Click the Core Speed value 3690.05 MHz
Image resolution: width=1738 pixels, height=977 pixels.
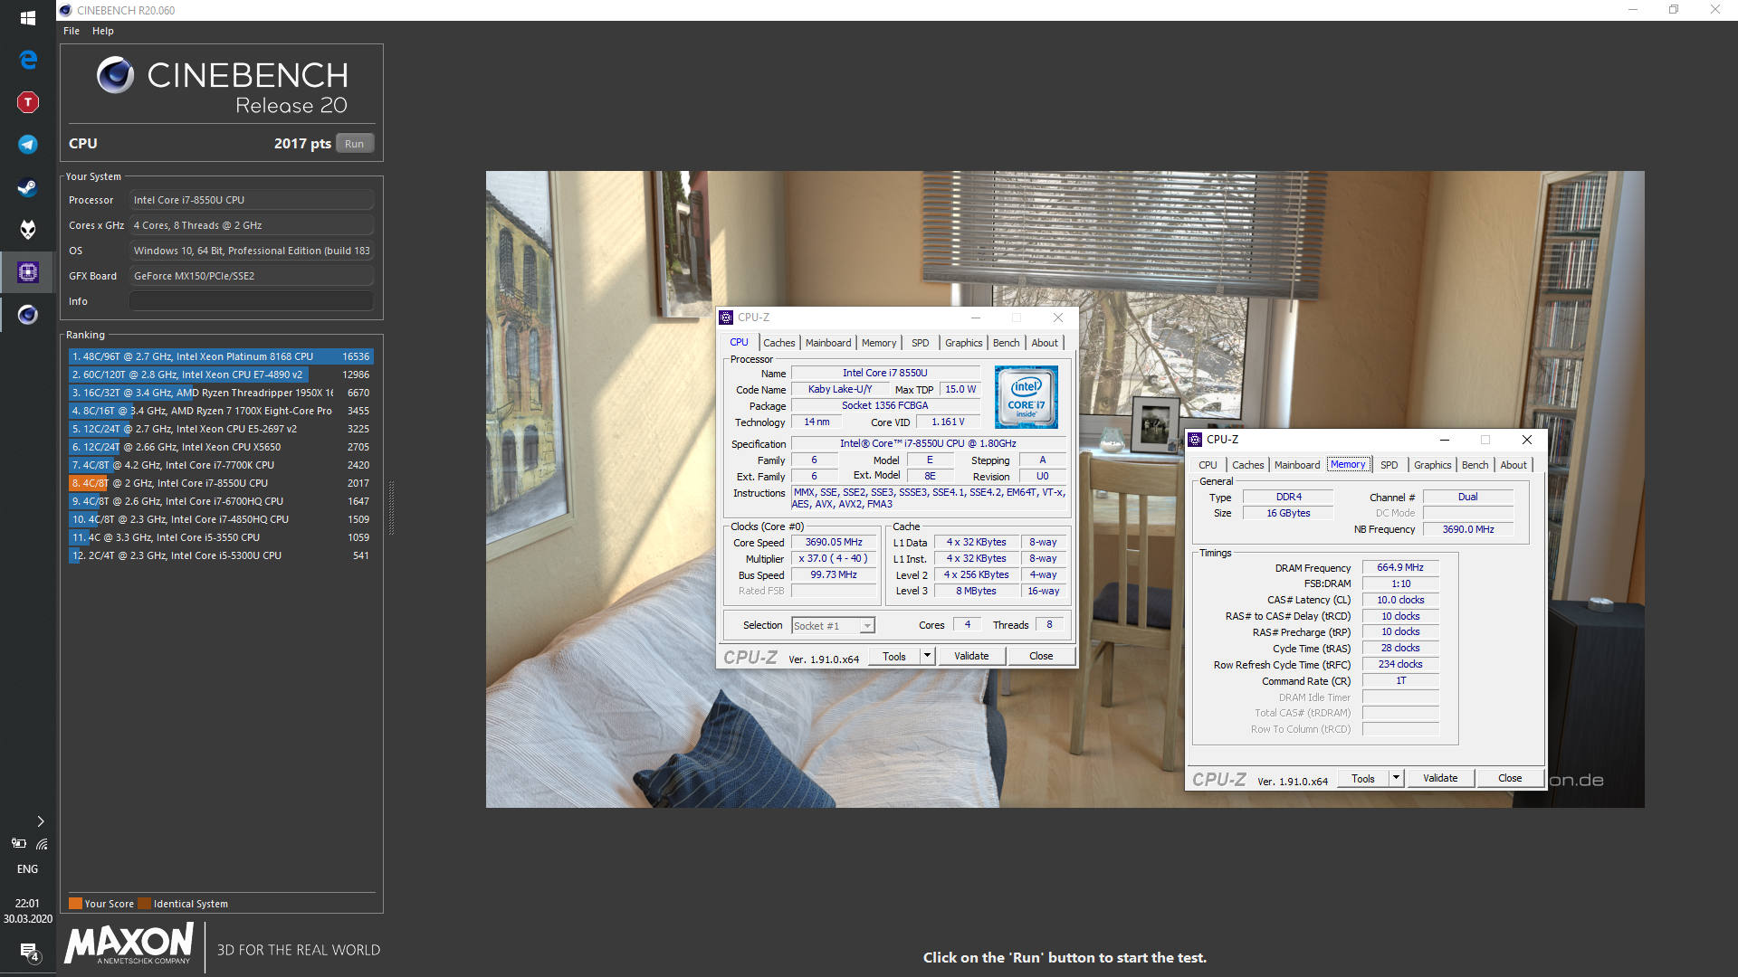pos(834,543)
